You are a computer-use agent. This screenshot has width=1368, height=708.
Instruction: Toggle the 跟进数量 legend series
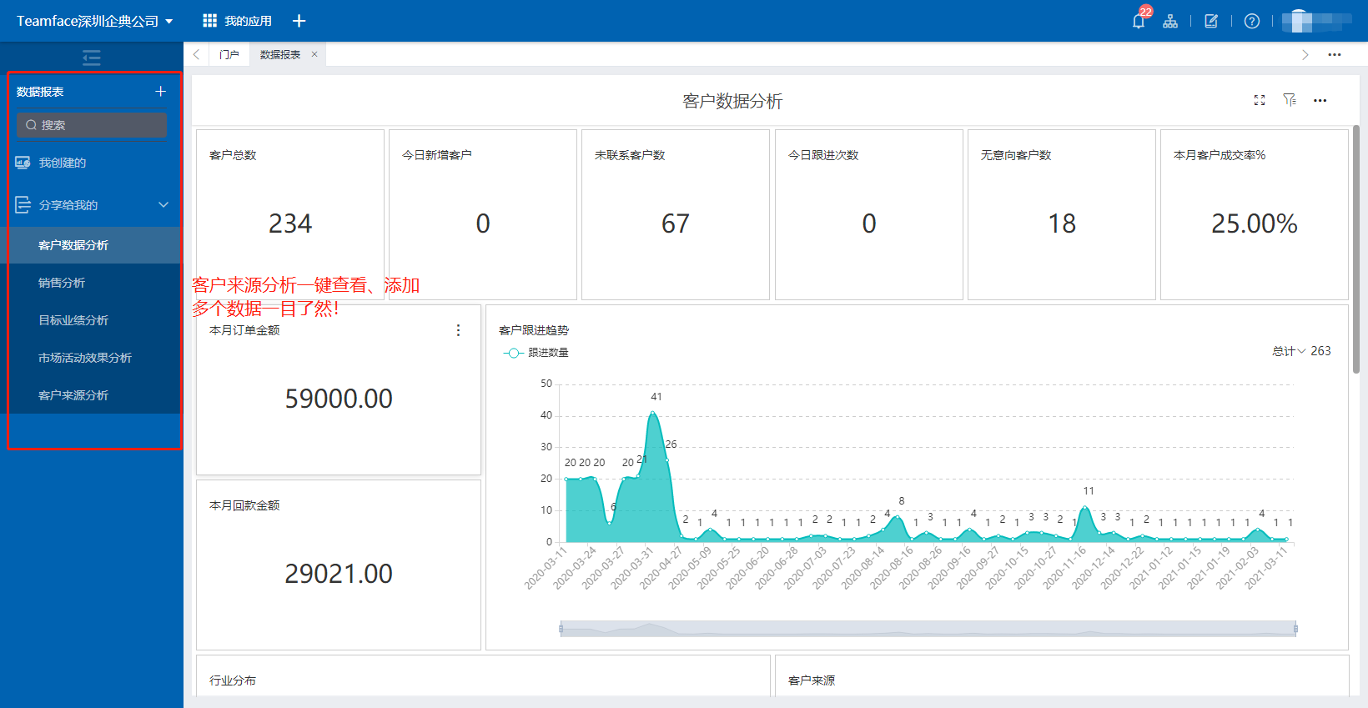[x=536, y=353]
